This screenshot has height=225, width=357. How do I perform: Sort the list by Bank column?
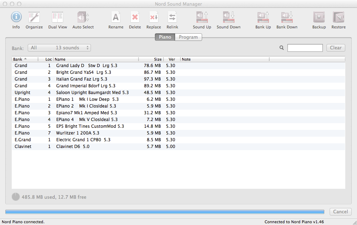point(25,59)
